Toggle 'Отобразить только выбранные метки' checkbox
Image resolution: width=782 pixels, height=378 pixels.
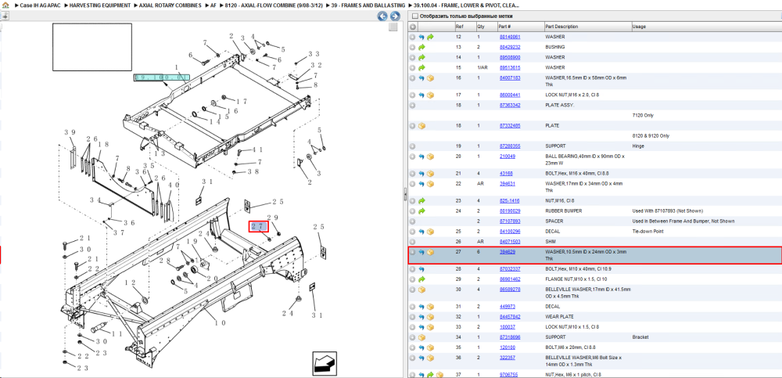coord(415,16)
